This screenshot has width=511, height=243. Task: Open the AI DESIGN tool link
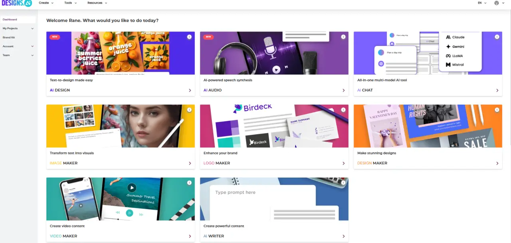tap(60, 90)
